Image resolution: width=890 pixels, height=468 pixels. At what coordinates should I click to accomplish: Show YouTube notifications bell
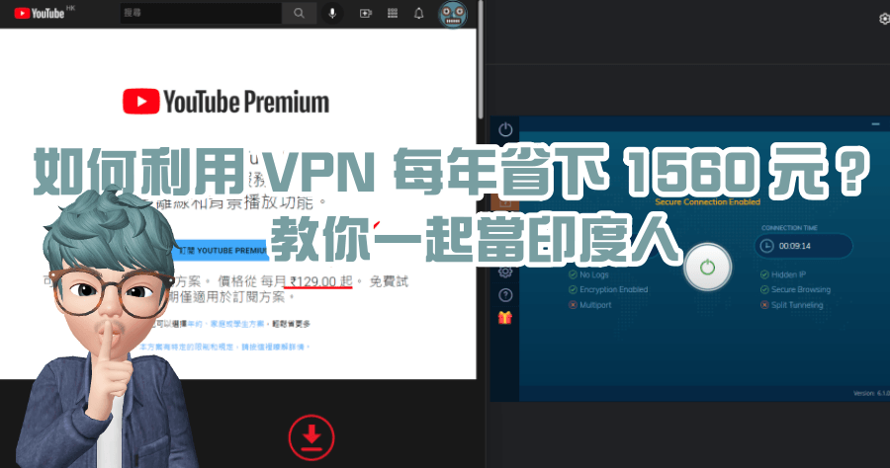[x=419, y=13]
